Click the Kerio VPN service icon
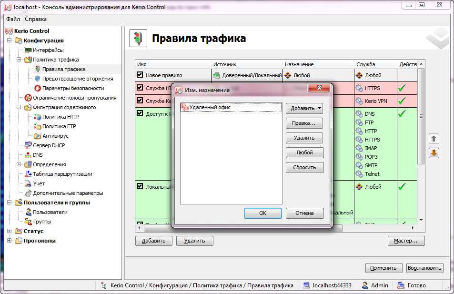This screenshot has width=454, height=294. [359, 101]
